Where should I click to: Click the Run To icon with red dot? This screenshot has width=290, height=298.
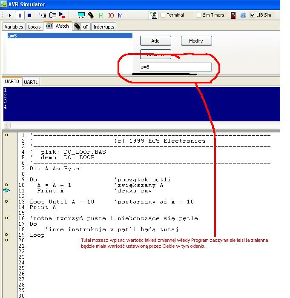pos(62,15)
